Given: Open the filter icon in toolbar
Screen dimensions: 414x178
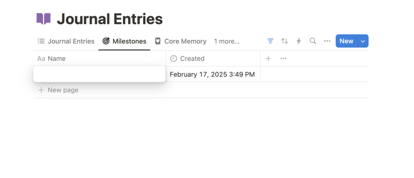Looking at the screenshot, I should click(x=270, y=41).
